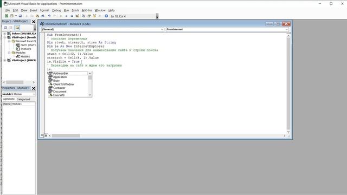Screen dimensions: 347x195
Task: Switch to the Excel host application view
Action: tap(7, 16)
